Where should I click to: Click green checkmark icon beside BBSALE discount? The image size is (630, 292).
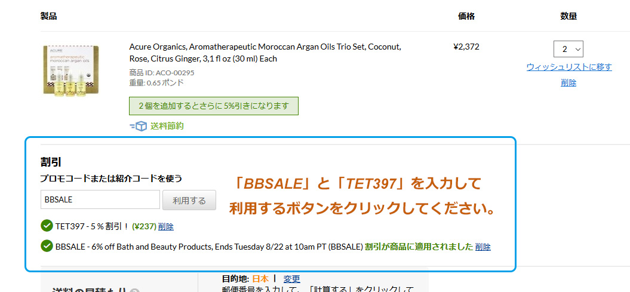tap(47, 246)
